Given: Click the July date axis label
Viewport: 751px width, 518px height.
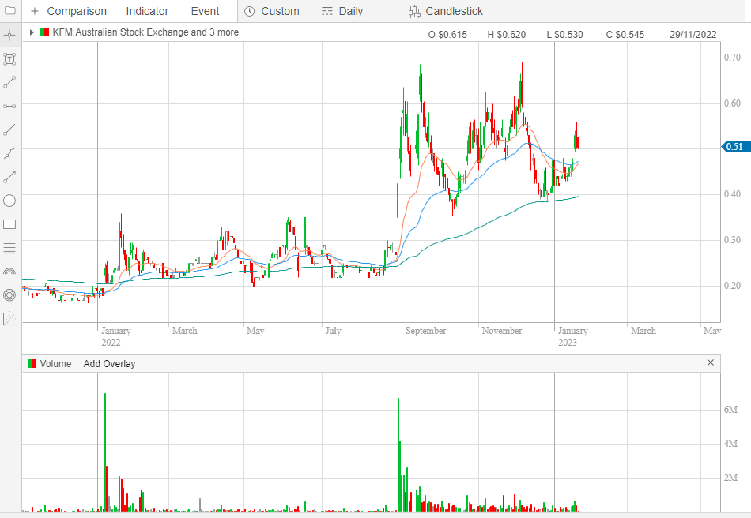Looking at the screenshot, I should point(333,331).
